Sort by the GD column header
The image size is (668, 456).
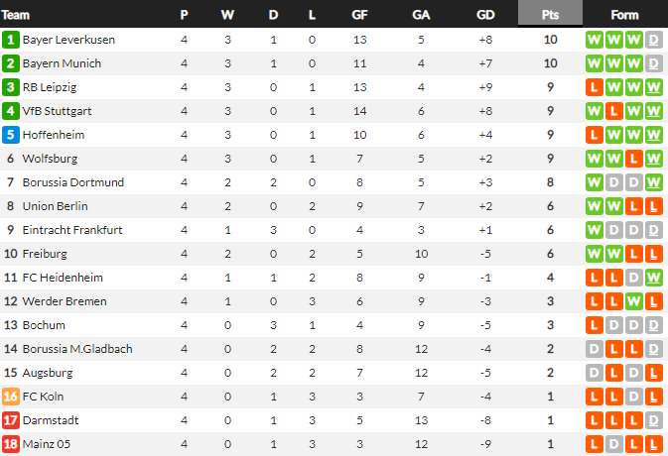tap(485, 15)
